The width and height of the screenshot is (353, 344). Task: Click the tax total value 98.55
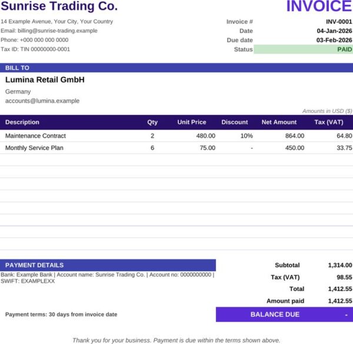point(344,277)
